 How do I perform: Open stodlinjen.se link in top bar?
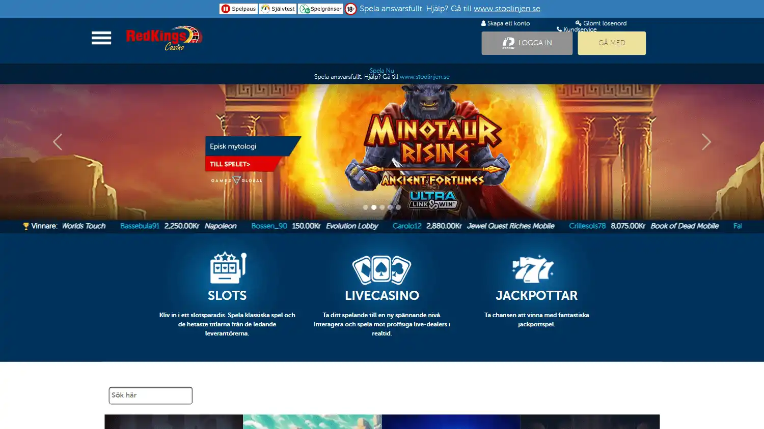507,9
